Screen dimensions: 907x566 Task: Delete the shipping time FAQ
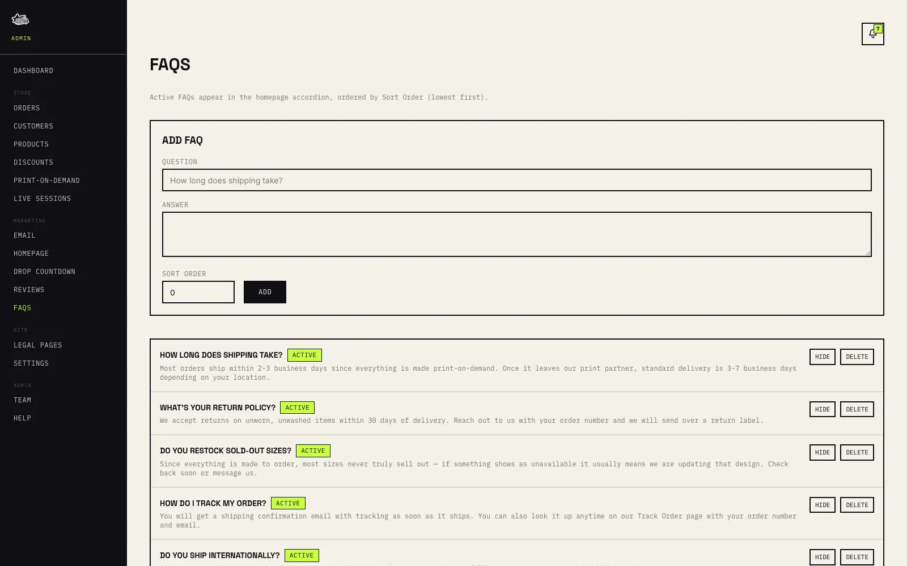(x=857, y=357)
